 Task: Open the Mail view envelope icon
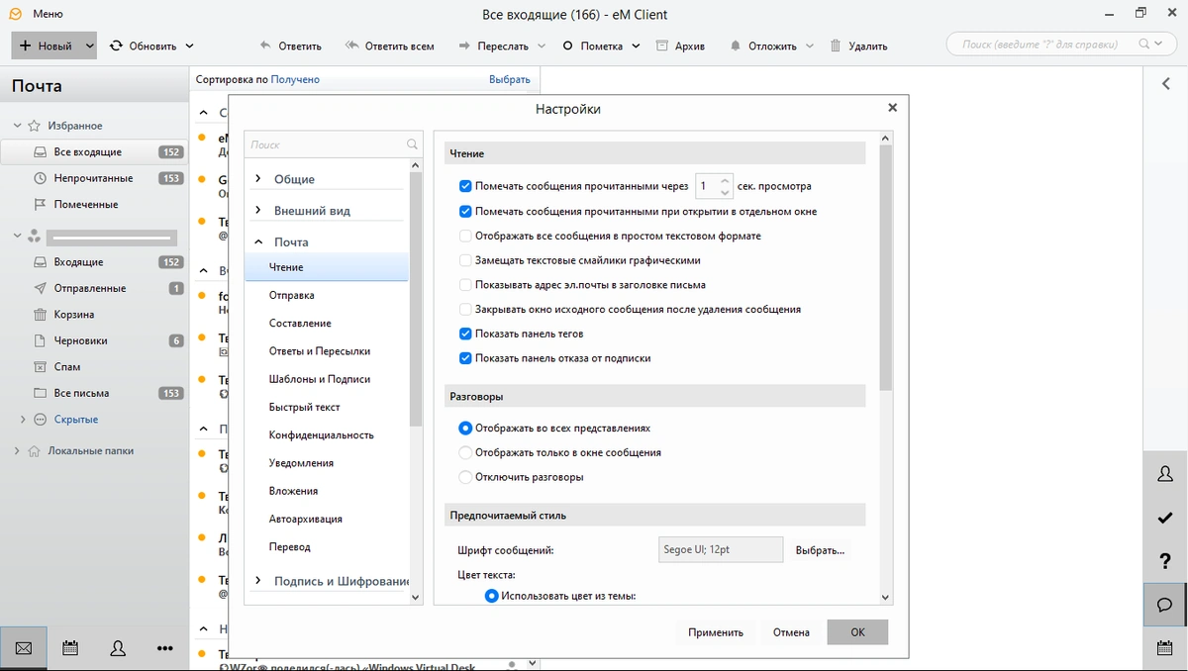(24, 648)
